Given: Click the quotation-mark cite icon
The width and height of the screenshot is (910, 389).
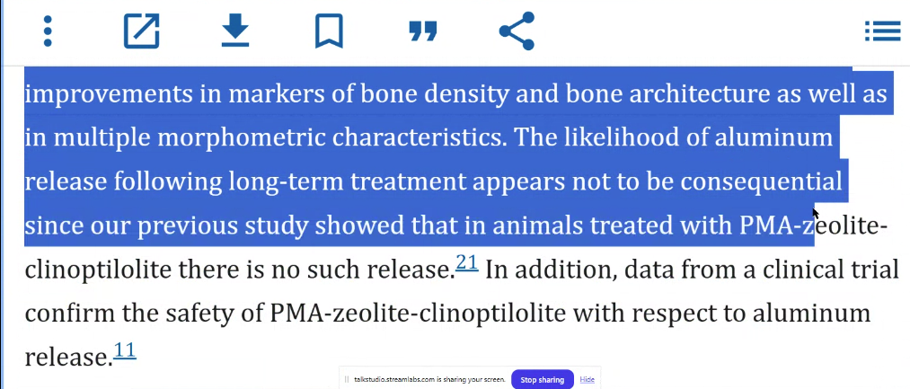Looking at the screenshot, I should 423,31.
